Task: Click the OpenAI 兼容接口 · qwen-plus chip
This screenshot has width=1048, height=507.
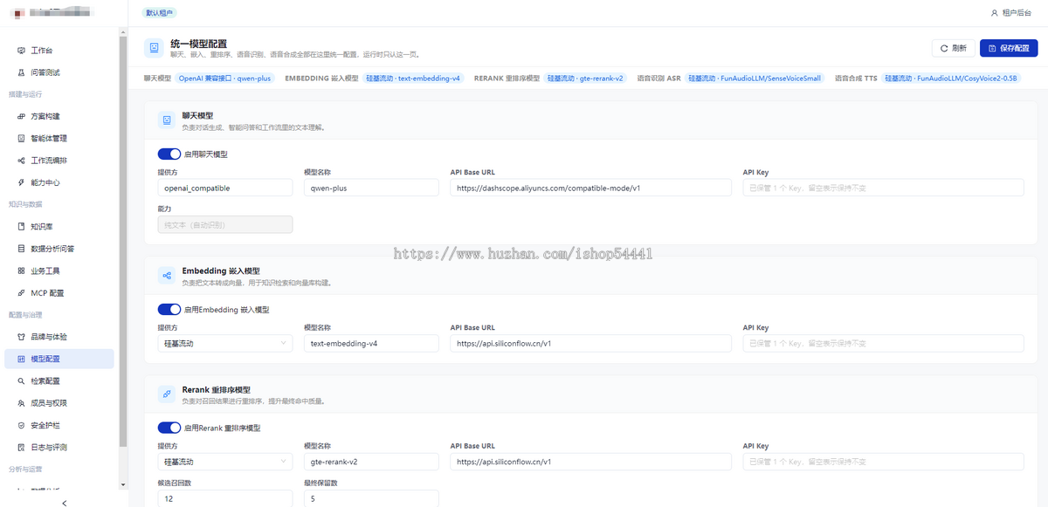Action: coord(225,78)
